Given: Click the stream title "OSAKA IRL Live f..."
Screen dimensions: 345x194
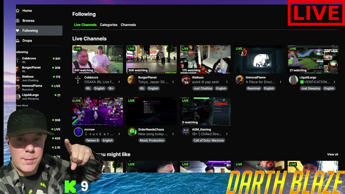Looking at the screenshot, I should pyautogui.click(x=99, y=82).
